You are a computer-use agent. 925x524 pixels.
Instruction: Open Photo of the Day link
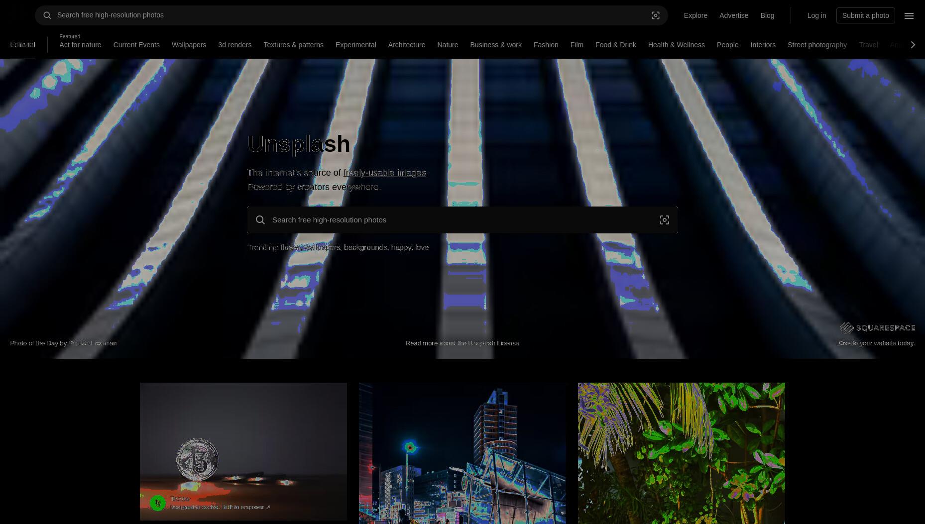(x=34, y=343)
